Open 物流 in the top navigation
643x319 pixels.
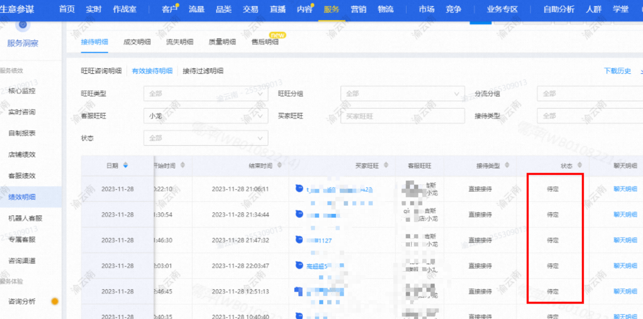pyautogui.click(x=385, y=9)
